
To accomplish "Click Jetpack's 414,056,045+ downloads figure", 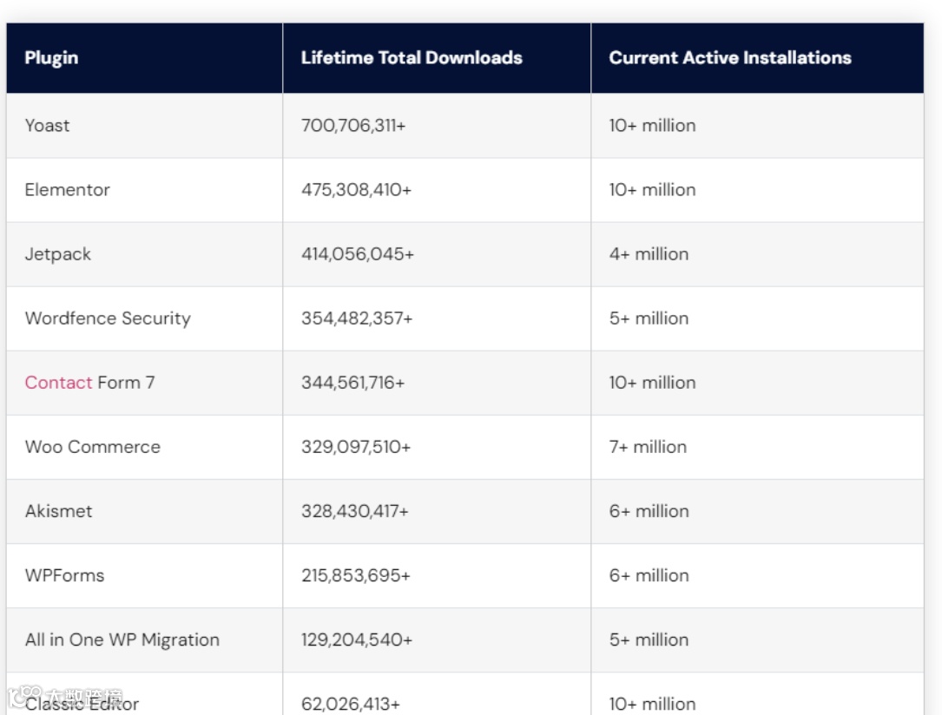I will point(357,254).
